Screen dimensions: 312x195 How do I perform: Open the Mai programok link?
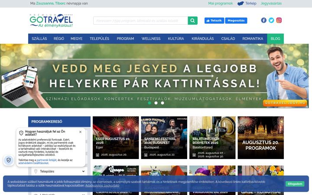[221, 3]
